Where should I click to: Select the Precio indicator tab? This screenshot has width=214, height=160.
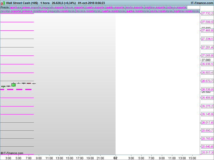[x=5, y=7]
